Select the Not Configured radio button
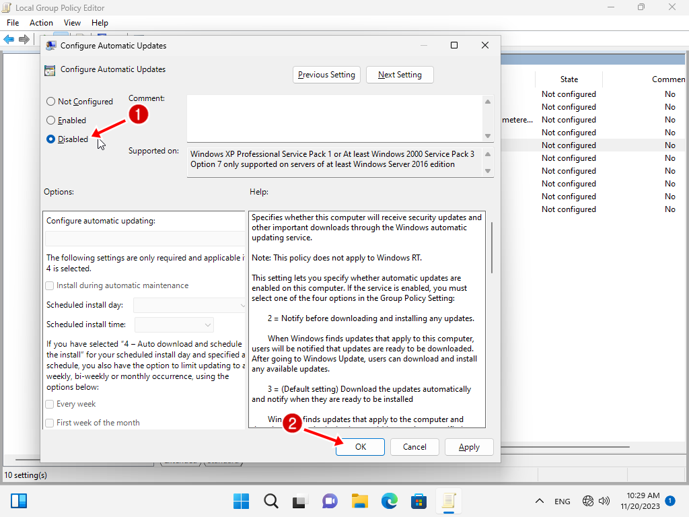689x517 pixels. click(51, 102)
